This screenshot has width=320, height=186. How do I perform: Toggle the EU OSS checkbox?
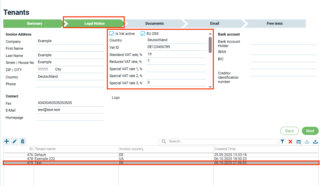143,34
